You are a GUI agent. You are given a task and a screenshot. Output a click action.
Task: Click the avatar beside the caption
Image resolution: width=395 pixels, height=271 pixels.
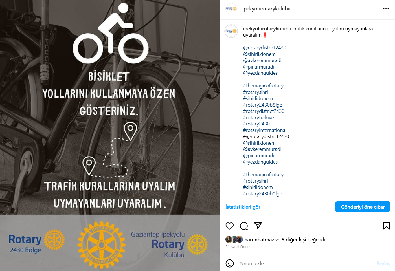[231, 31]
